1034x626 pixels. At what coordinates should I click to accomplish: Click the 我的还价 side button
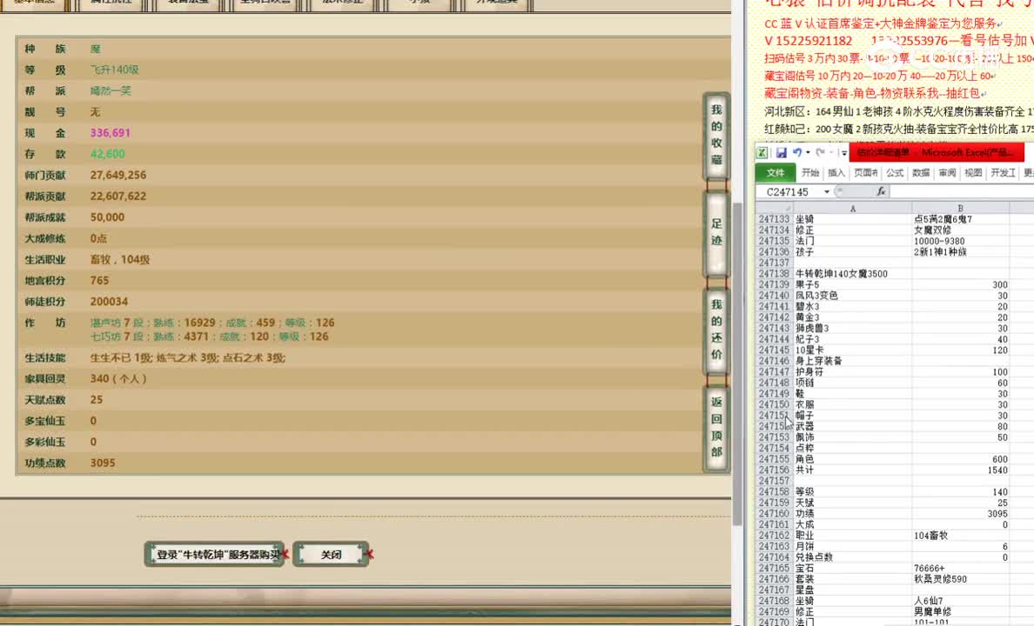[716, 330]
